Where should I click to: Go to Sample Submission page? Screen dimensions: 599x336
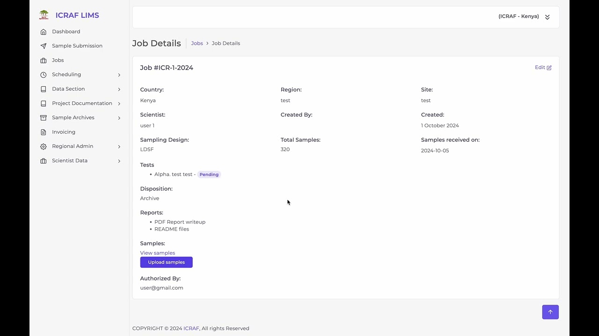click(x=77, y=46)
